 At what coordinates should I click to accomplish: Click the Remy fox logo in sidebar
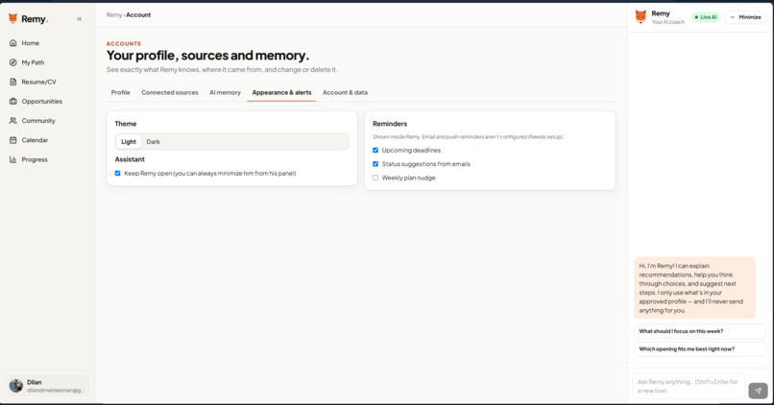pos(13,19)
